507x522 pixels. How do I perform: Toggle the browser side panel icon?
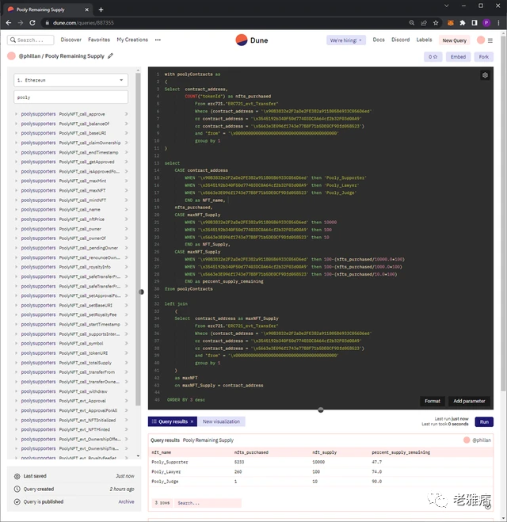[x=475, y=23]
